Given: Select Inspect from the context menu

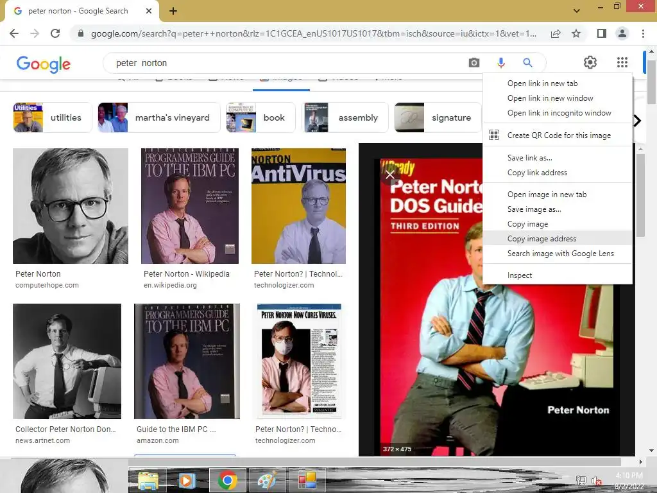Looking at the screenshot, I should 558,275.
